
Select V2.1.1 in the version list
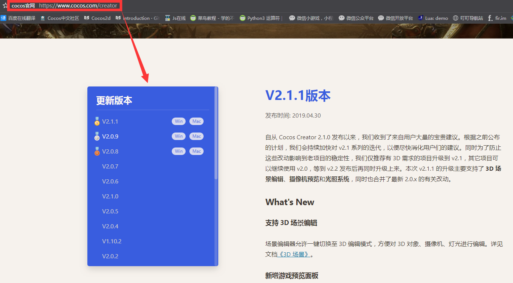point(110,121)
